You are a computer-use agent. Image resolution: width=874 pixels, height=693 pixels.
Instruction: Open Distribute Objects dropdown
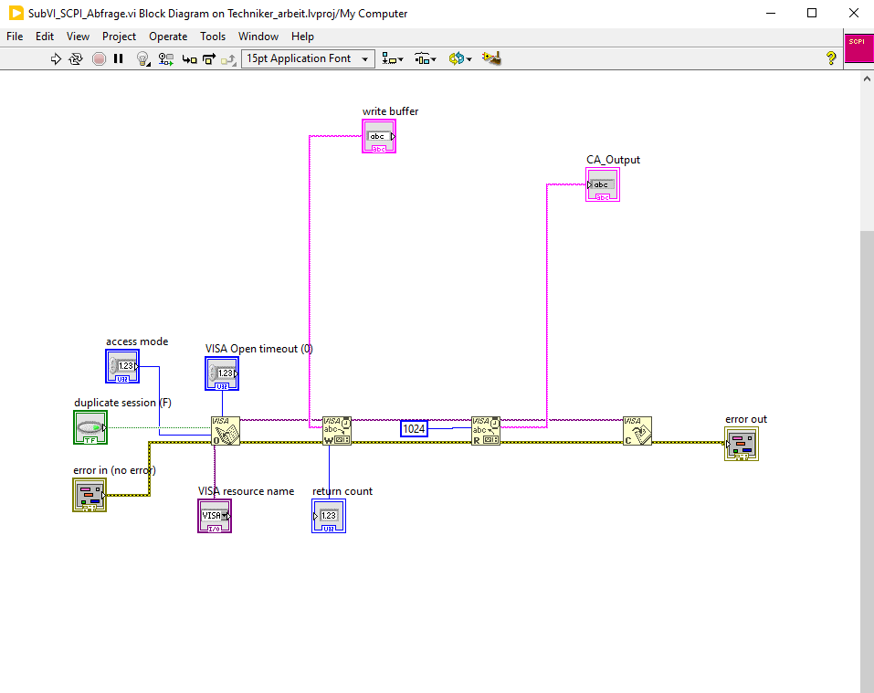tap(426, 58)
